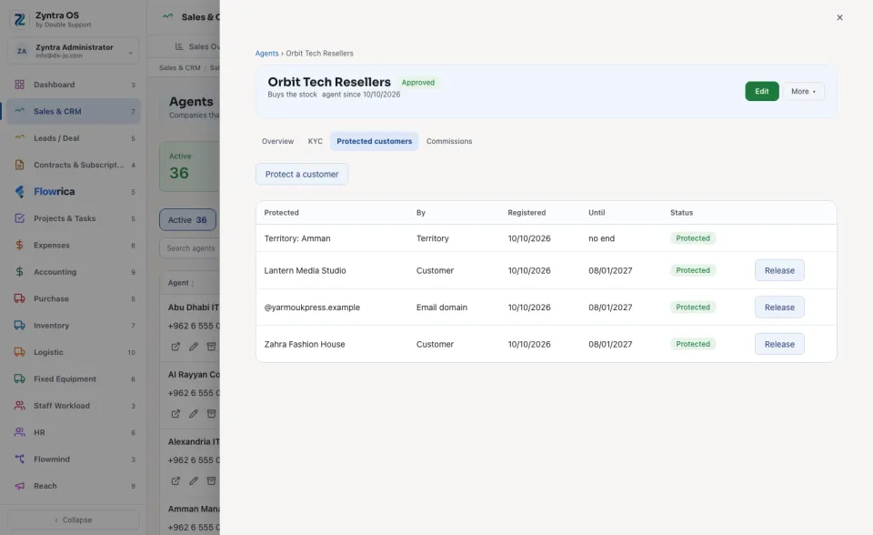Image resolution: width=873 pixels, height=535 pixels.
Task: Click the "no end" Until value
Action: (x=601, y=238)
